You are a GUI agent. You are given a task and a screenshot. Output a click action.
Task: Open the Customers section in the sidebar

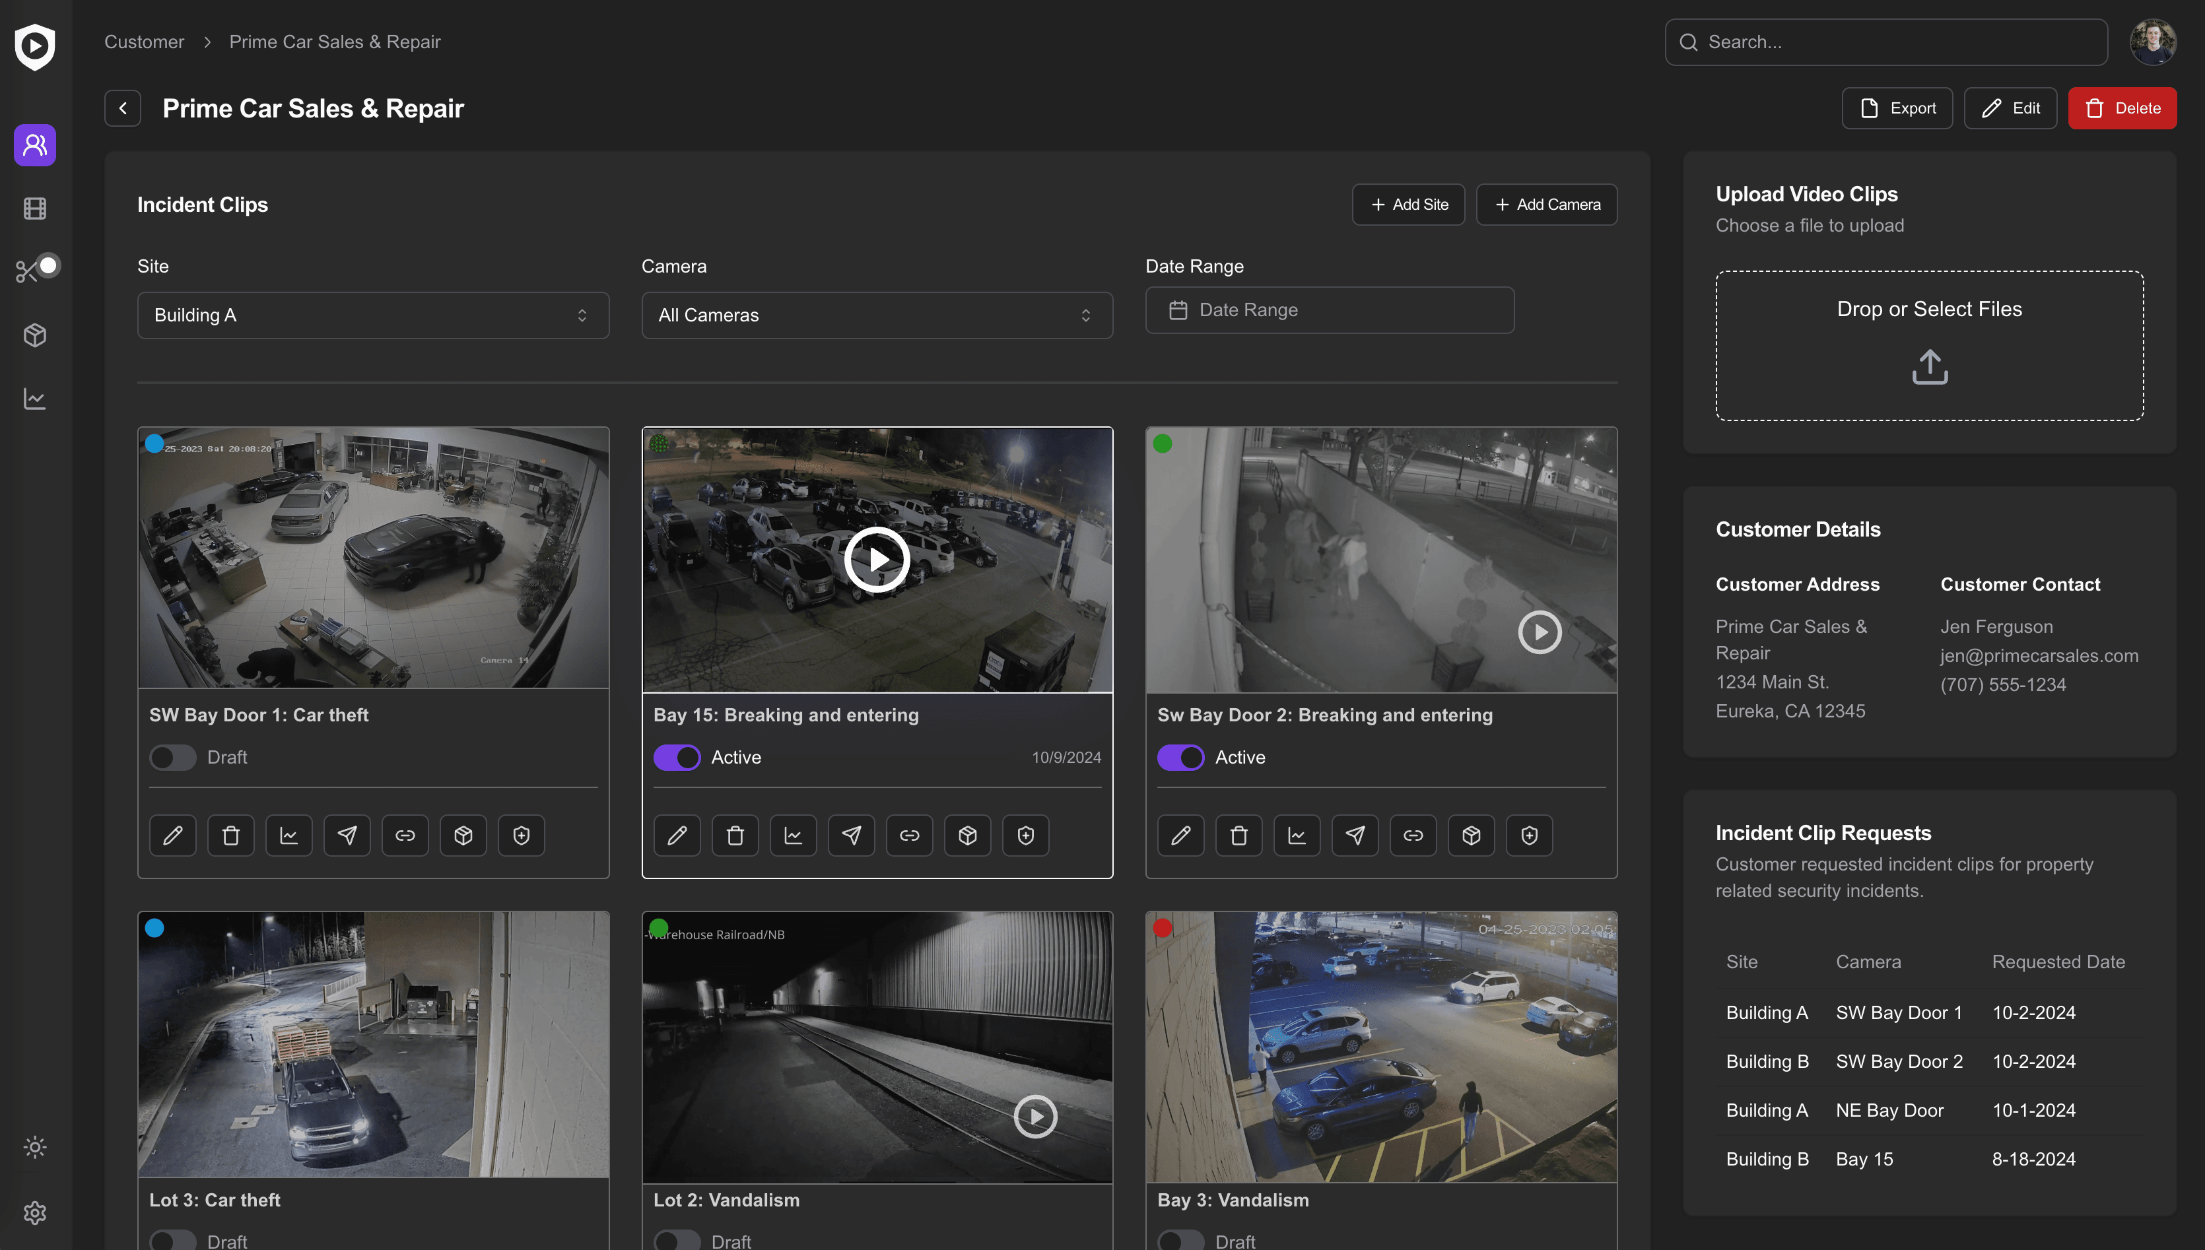click(x=34, y=145)
